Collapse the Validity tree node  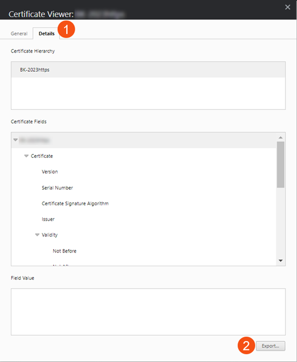(x=37, y=235)
